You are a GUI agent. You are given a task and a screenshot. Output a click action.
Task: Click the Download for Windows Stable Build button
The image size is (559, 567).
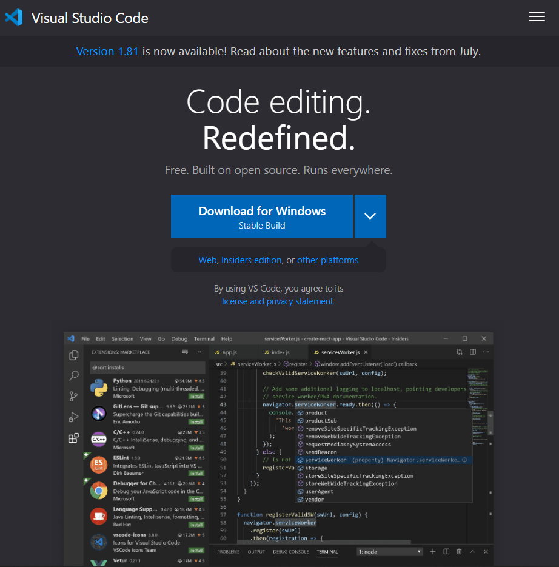(x=262, y=216)
